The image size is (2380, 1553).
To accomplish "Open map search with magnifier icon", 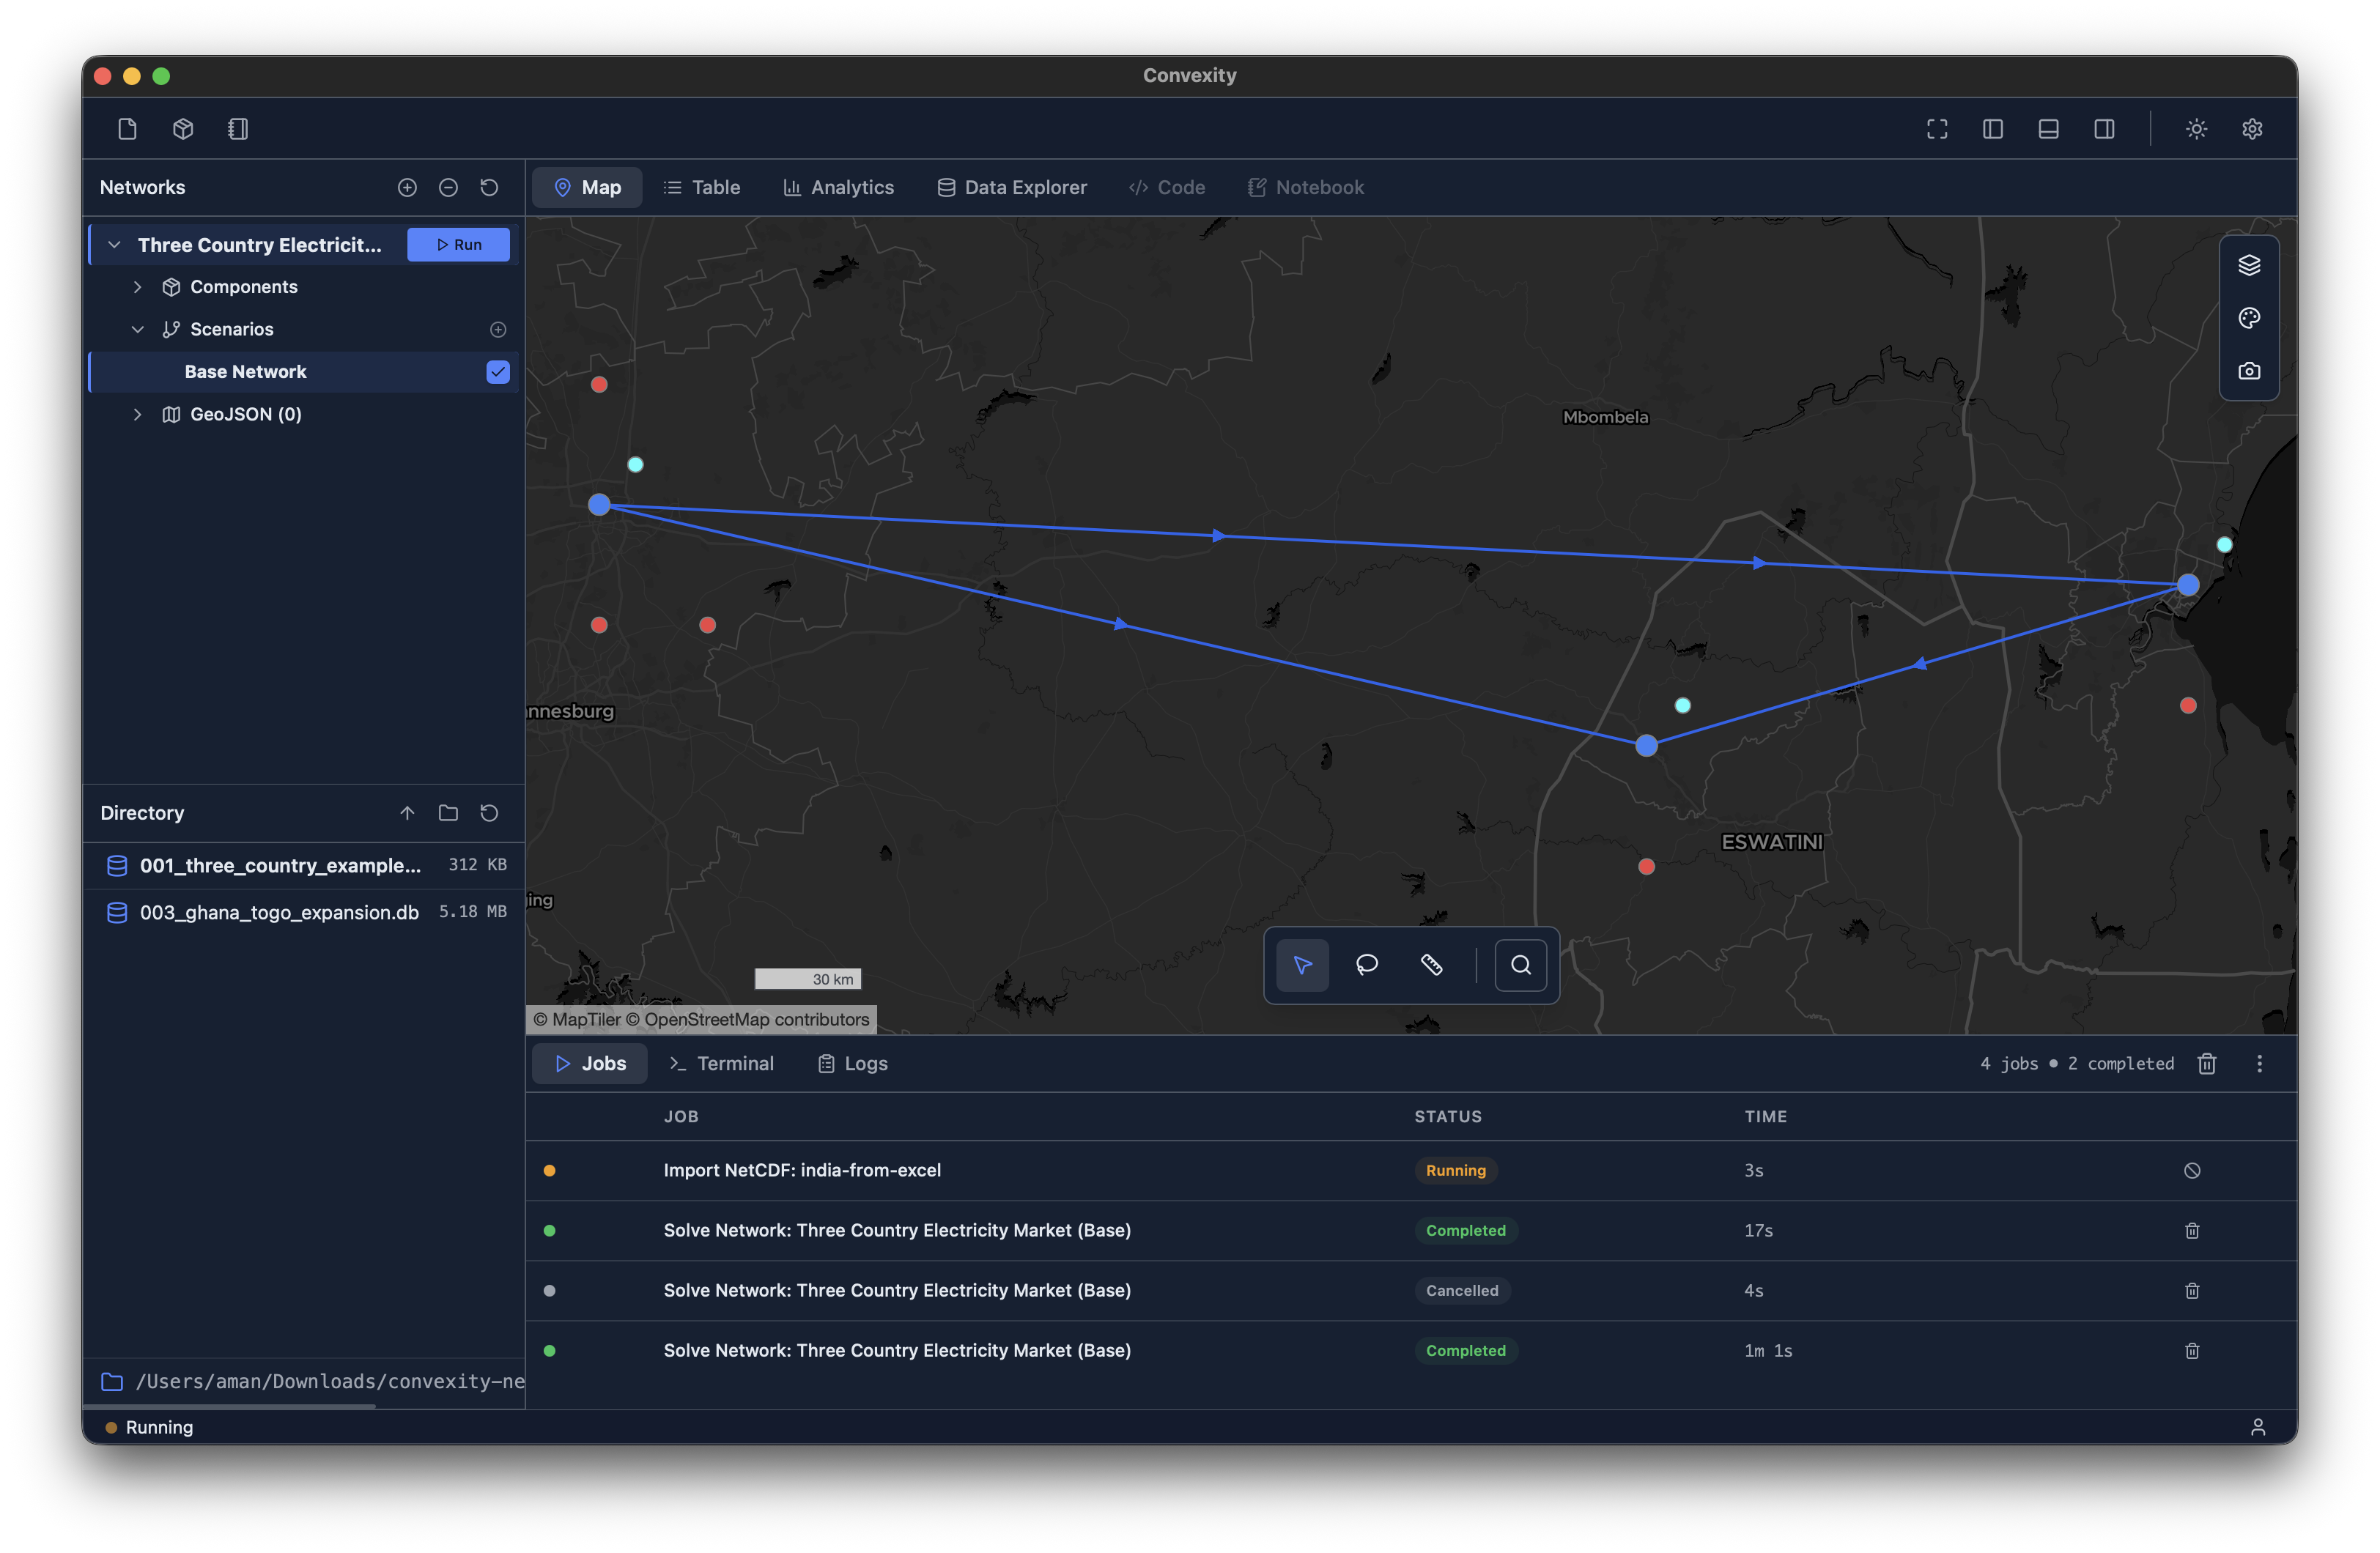I will [x=1520, y=964].
